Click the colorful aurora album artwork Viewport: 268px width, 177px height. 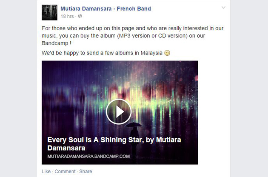coord(120,86)
